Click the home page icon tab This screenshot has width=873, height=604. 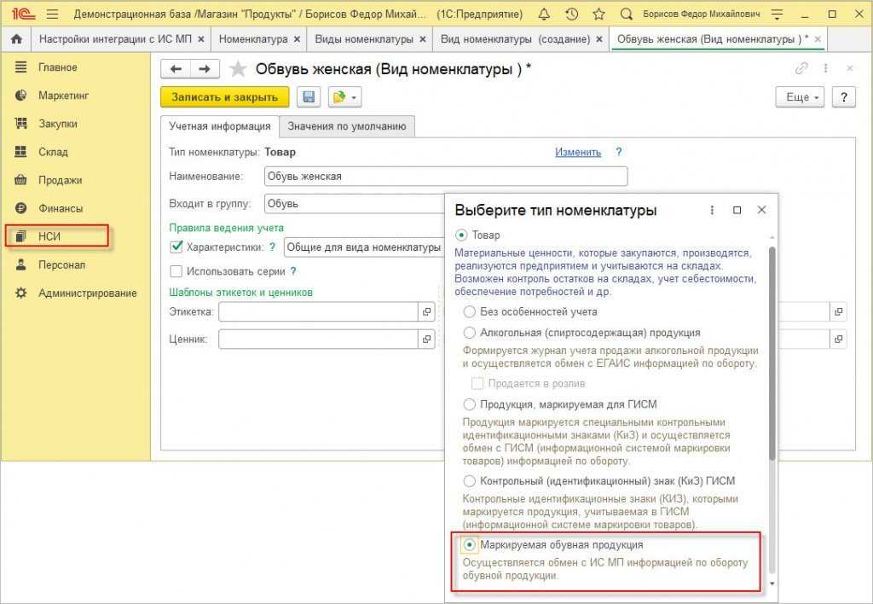[x=16, y=39]
